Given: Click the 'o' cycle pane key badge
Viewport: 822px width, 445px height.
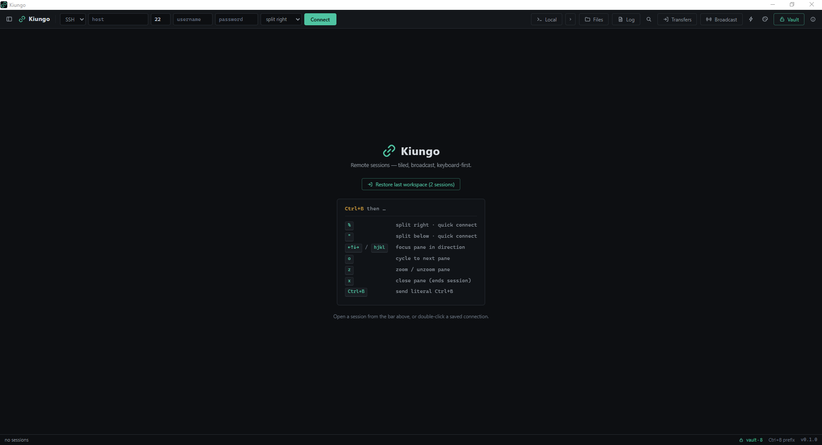Looking at the screenshot, I should coord(349,259).
